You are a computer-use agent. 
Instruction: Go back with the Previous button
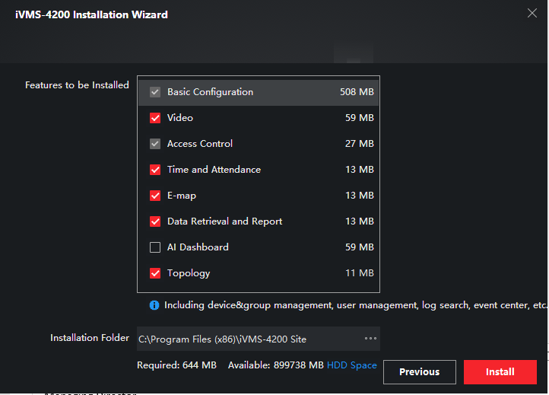coord(419,372)
